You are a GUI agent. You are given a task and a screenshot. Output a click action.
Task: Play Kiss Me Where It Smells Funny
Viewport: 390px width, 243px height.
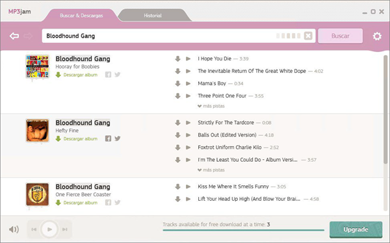coord(188,186)
